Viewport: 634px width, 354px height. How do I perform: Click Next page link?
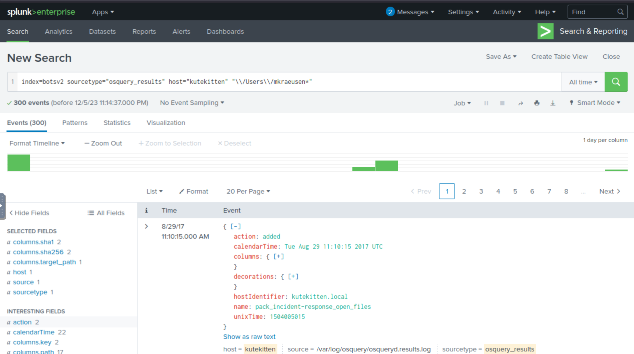tap(610, 191)
